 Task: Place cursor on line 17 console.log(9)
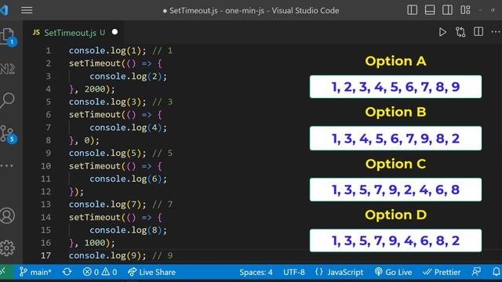107,255
